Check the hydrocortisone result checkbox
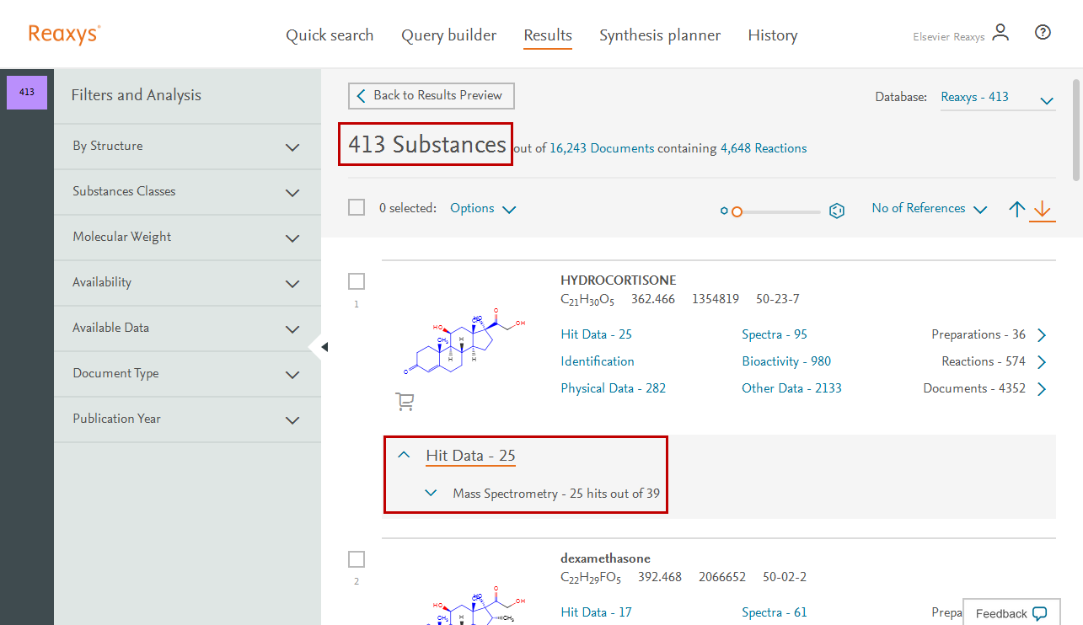Image resolution: width=1083 pixels, height=625 pixels. tap(357, 281)
